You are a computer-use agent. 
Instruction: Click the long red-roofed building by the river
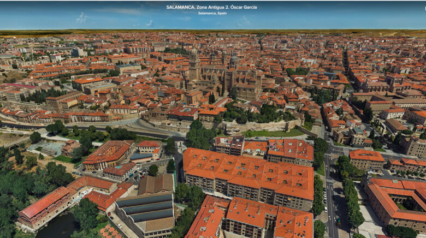click(44, 205)
